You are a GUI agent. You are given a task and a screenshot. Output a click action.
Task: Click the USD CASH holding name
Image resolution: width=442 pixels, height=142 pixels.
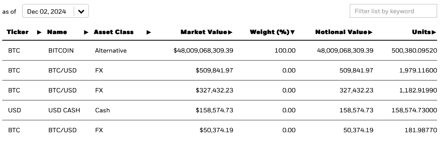point(64,110)
